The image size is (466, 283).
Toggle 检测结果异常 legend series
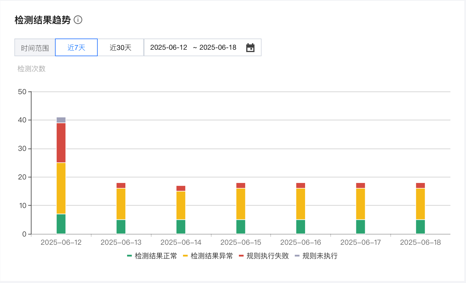[x=212, y=256]
